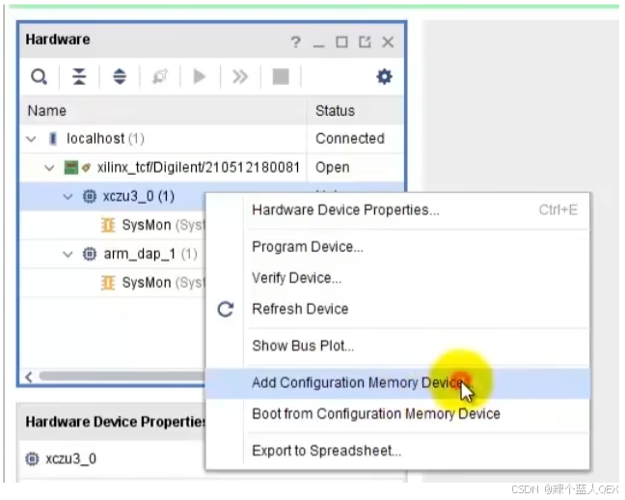This screenshot has height=500, width=625.
Task: Open the Hardware panel help question mark
Action: (295, 42)
